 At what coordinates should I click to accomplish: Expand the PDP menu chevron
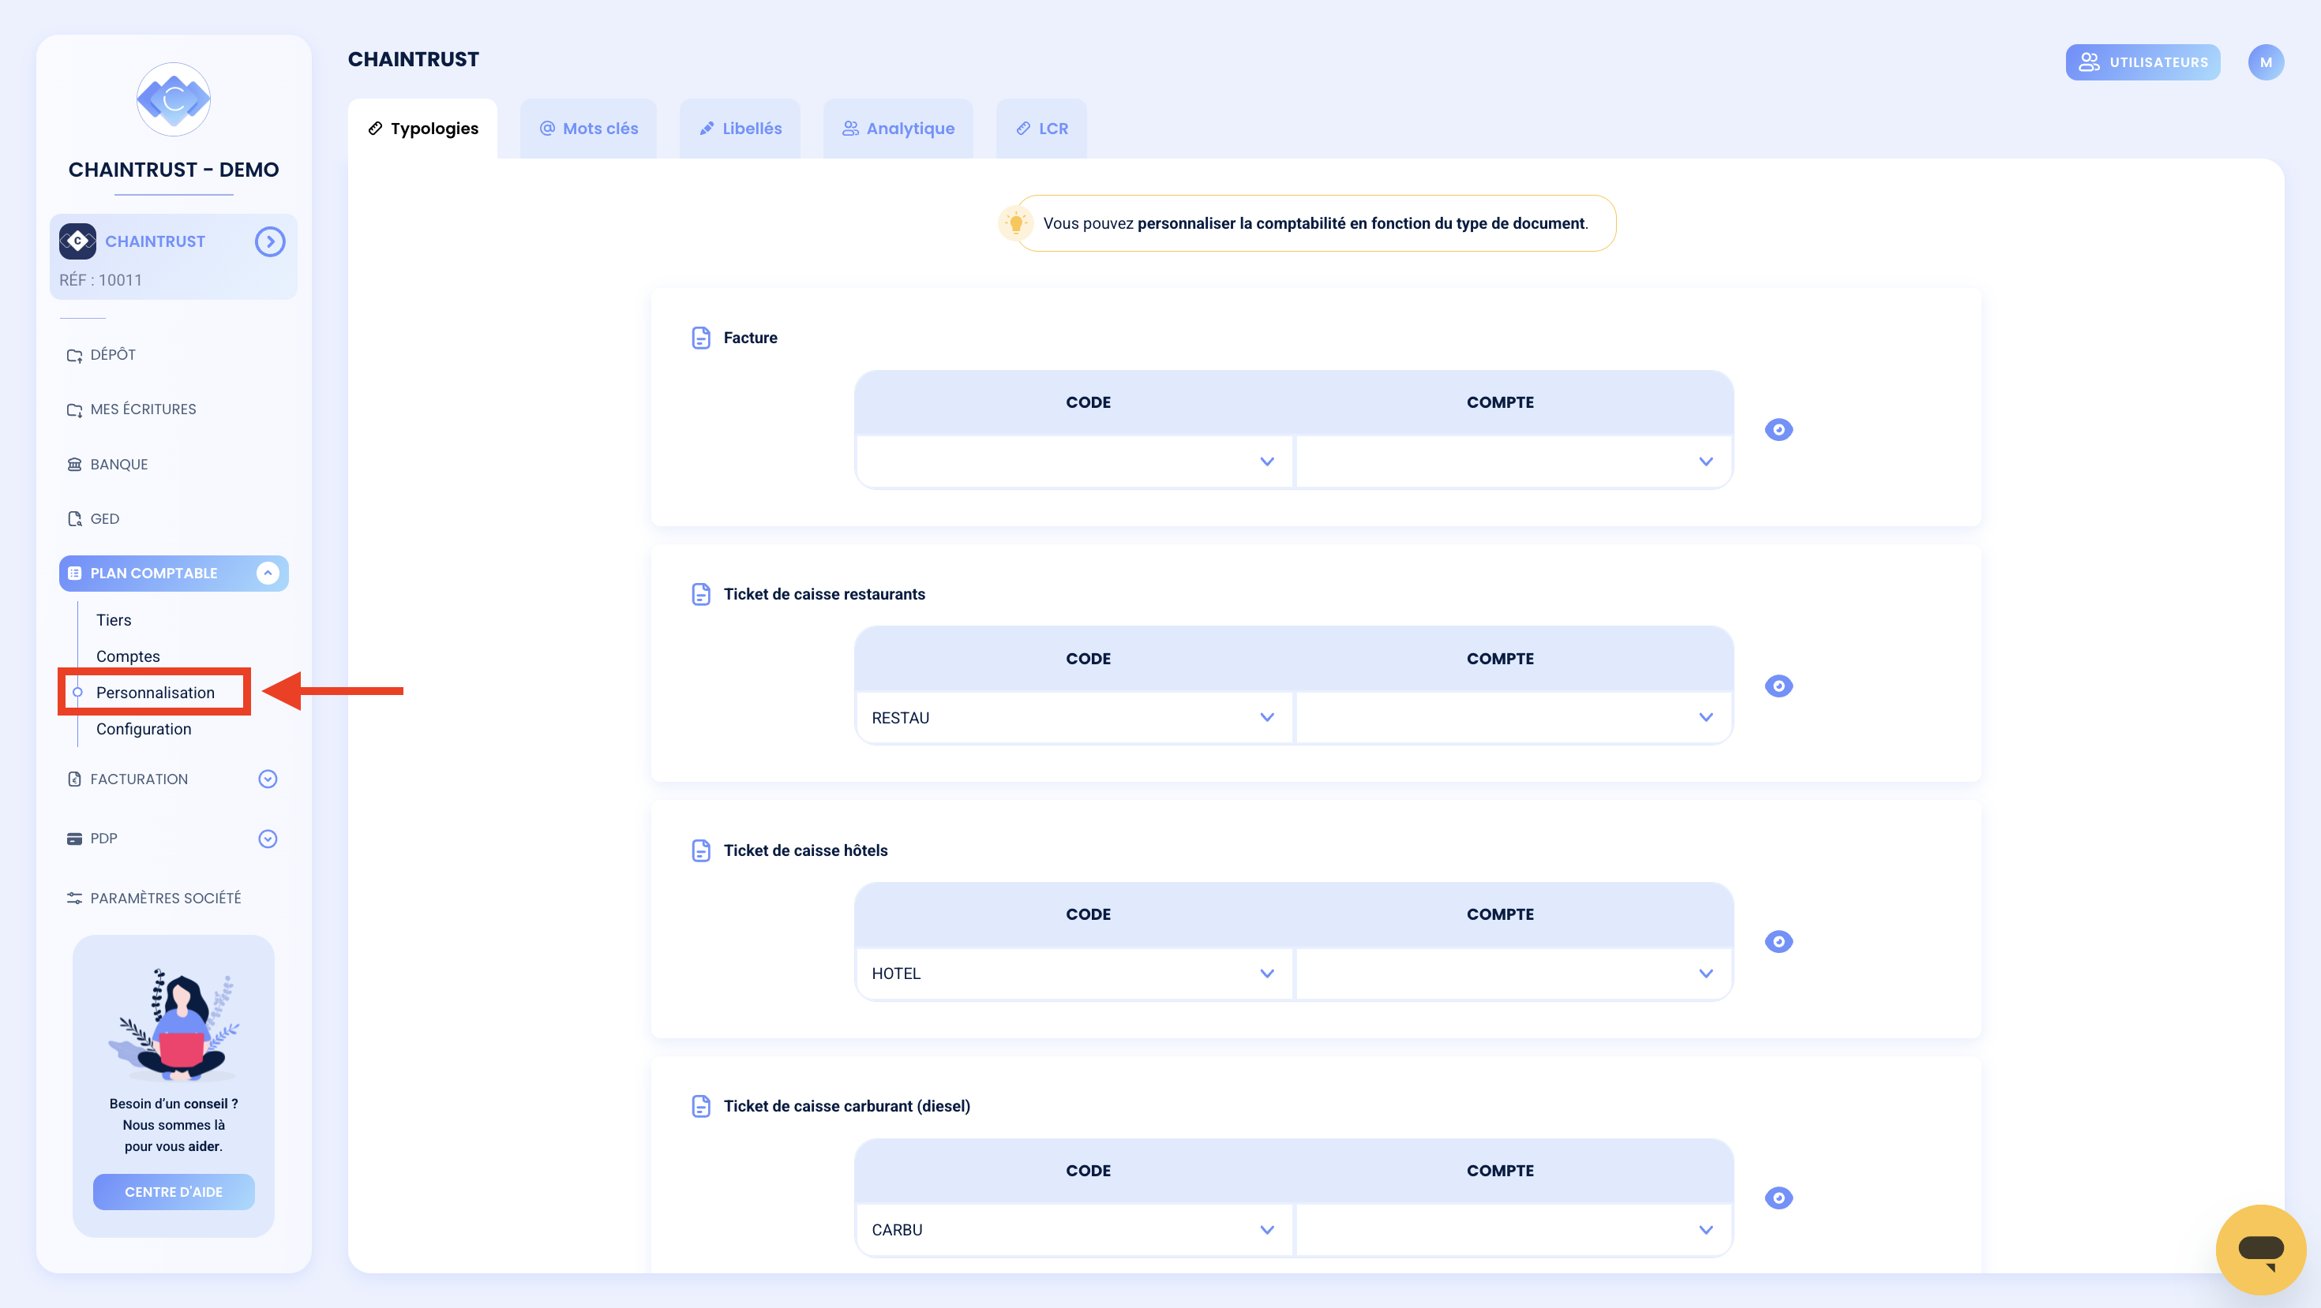[x=268, y=839]
